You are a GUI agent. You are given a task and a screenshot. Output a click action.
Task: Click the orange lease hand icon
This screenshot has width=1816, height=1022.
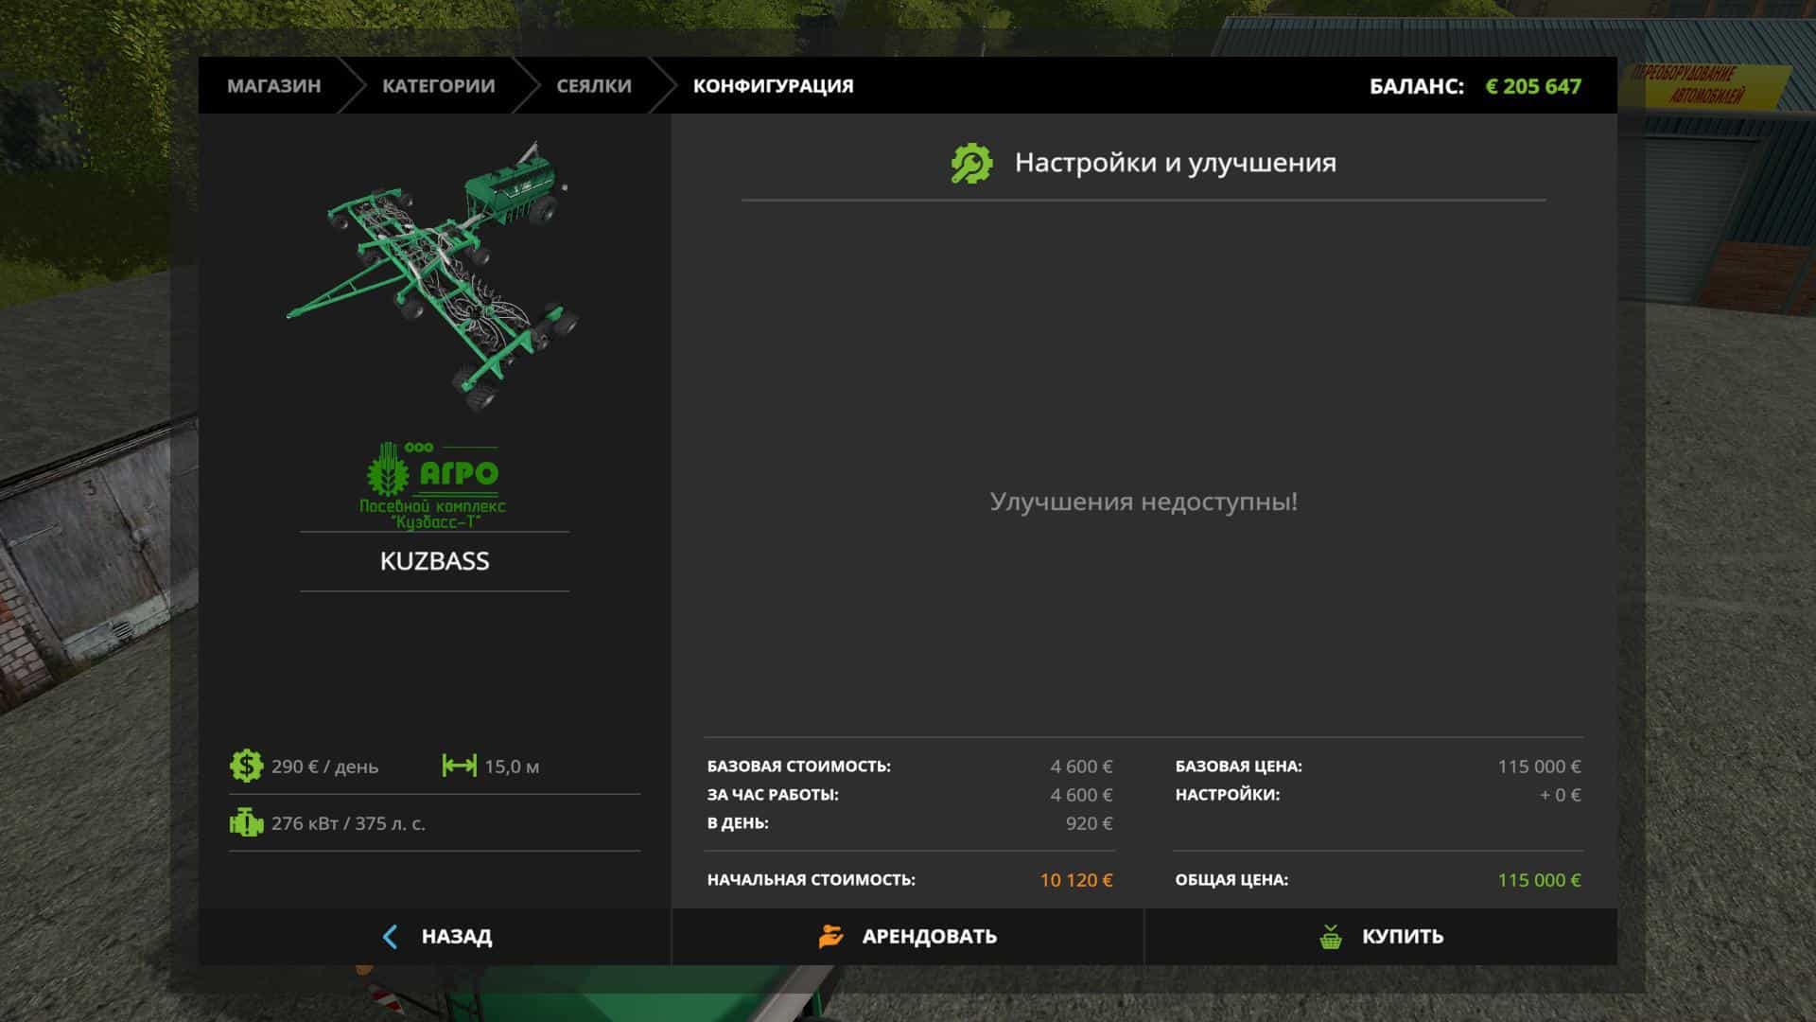(x=830, y=937)
